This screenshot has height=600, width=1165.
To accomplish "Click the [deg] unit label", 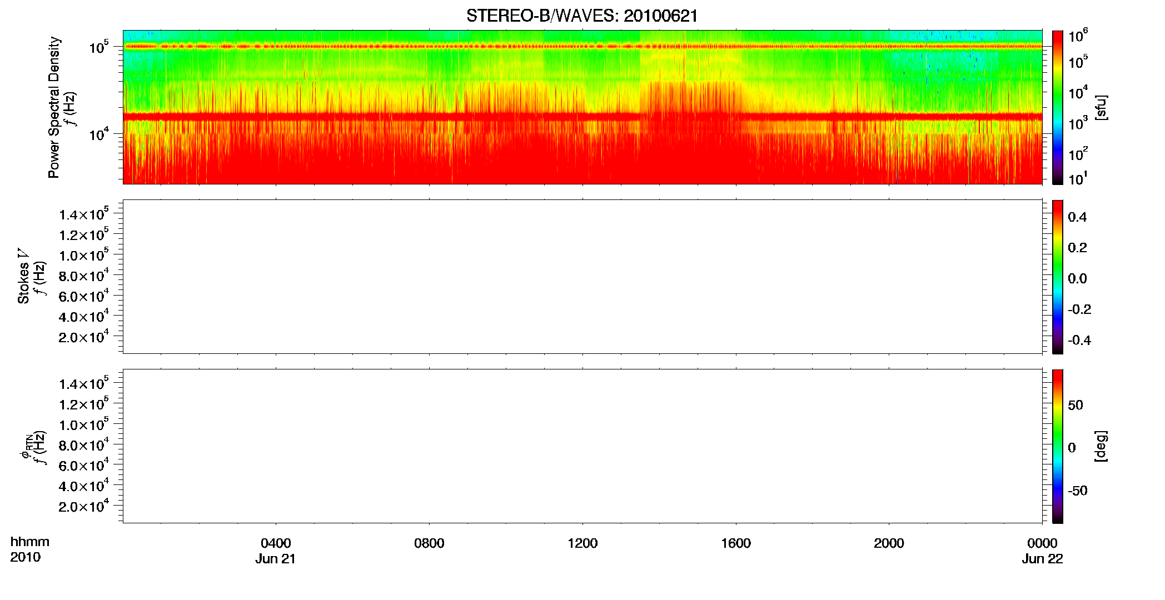I will (1101, 446).
